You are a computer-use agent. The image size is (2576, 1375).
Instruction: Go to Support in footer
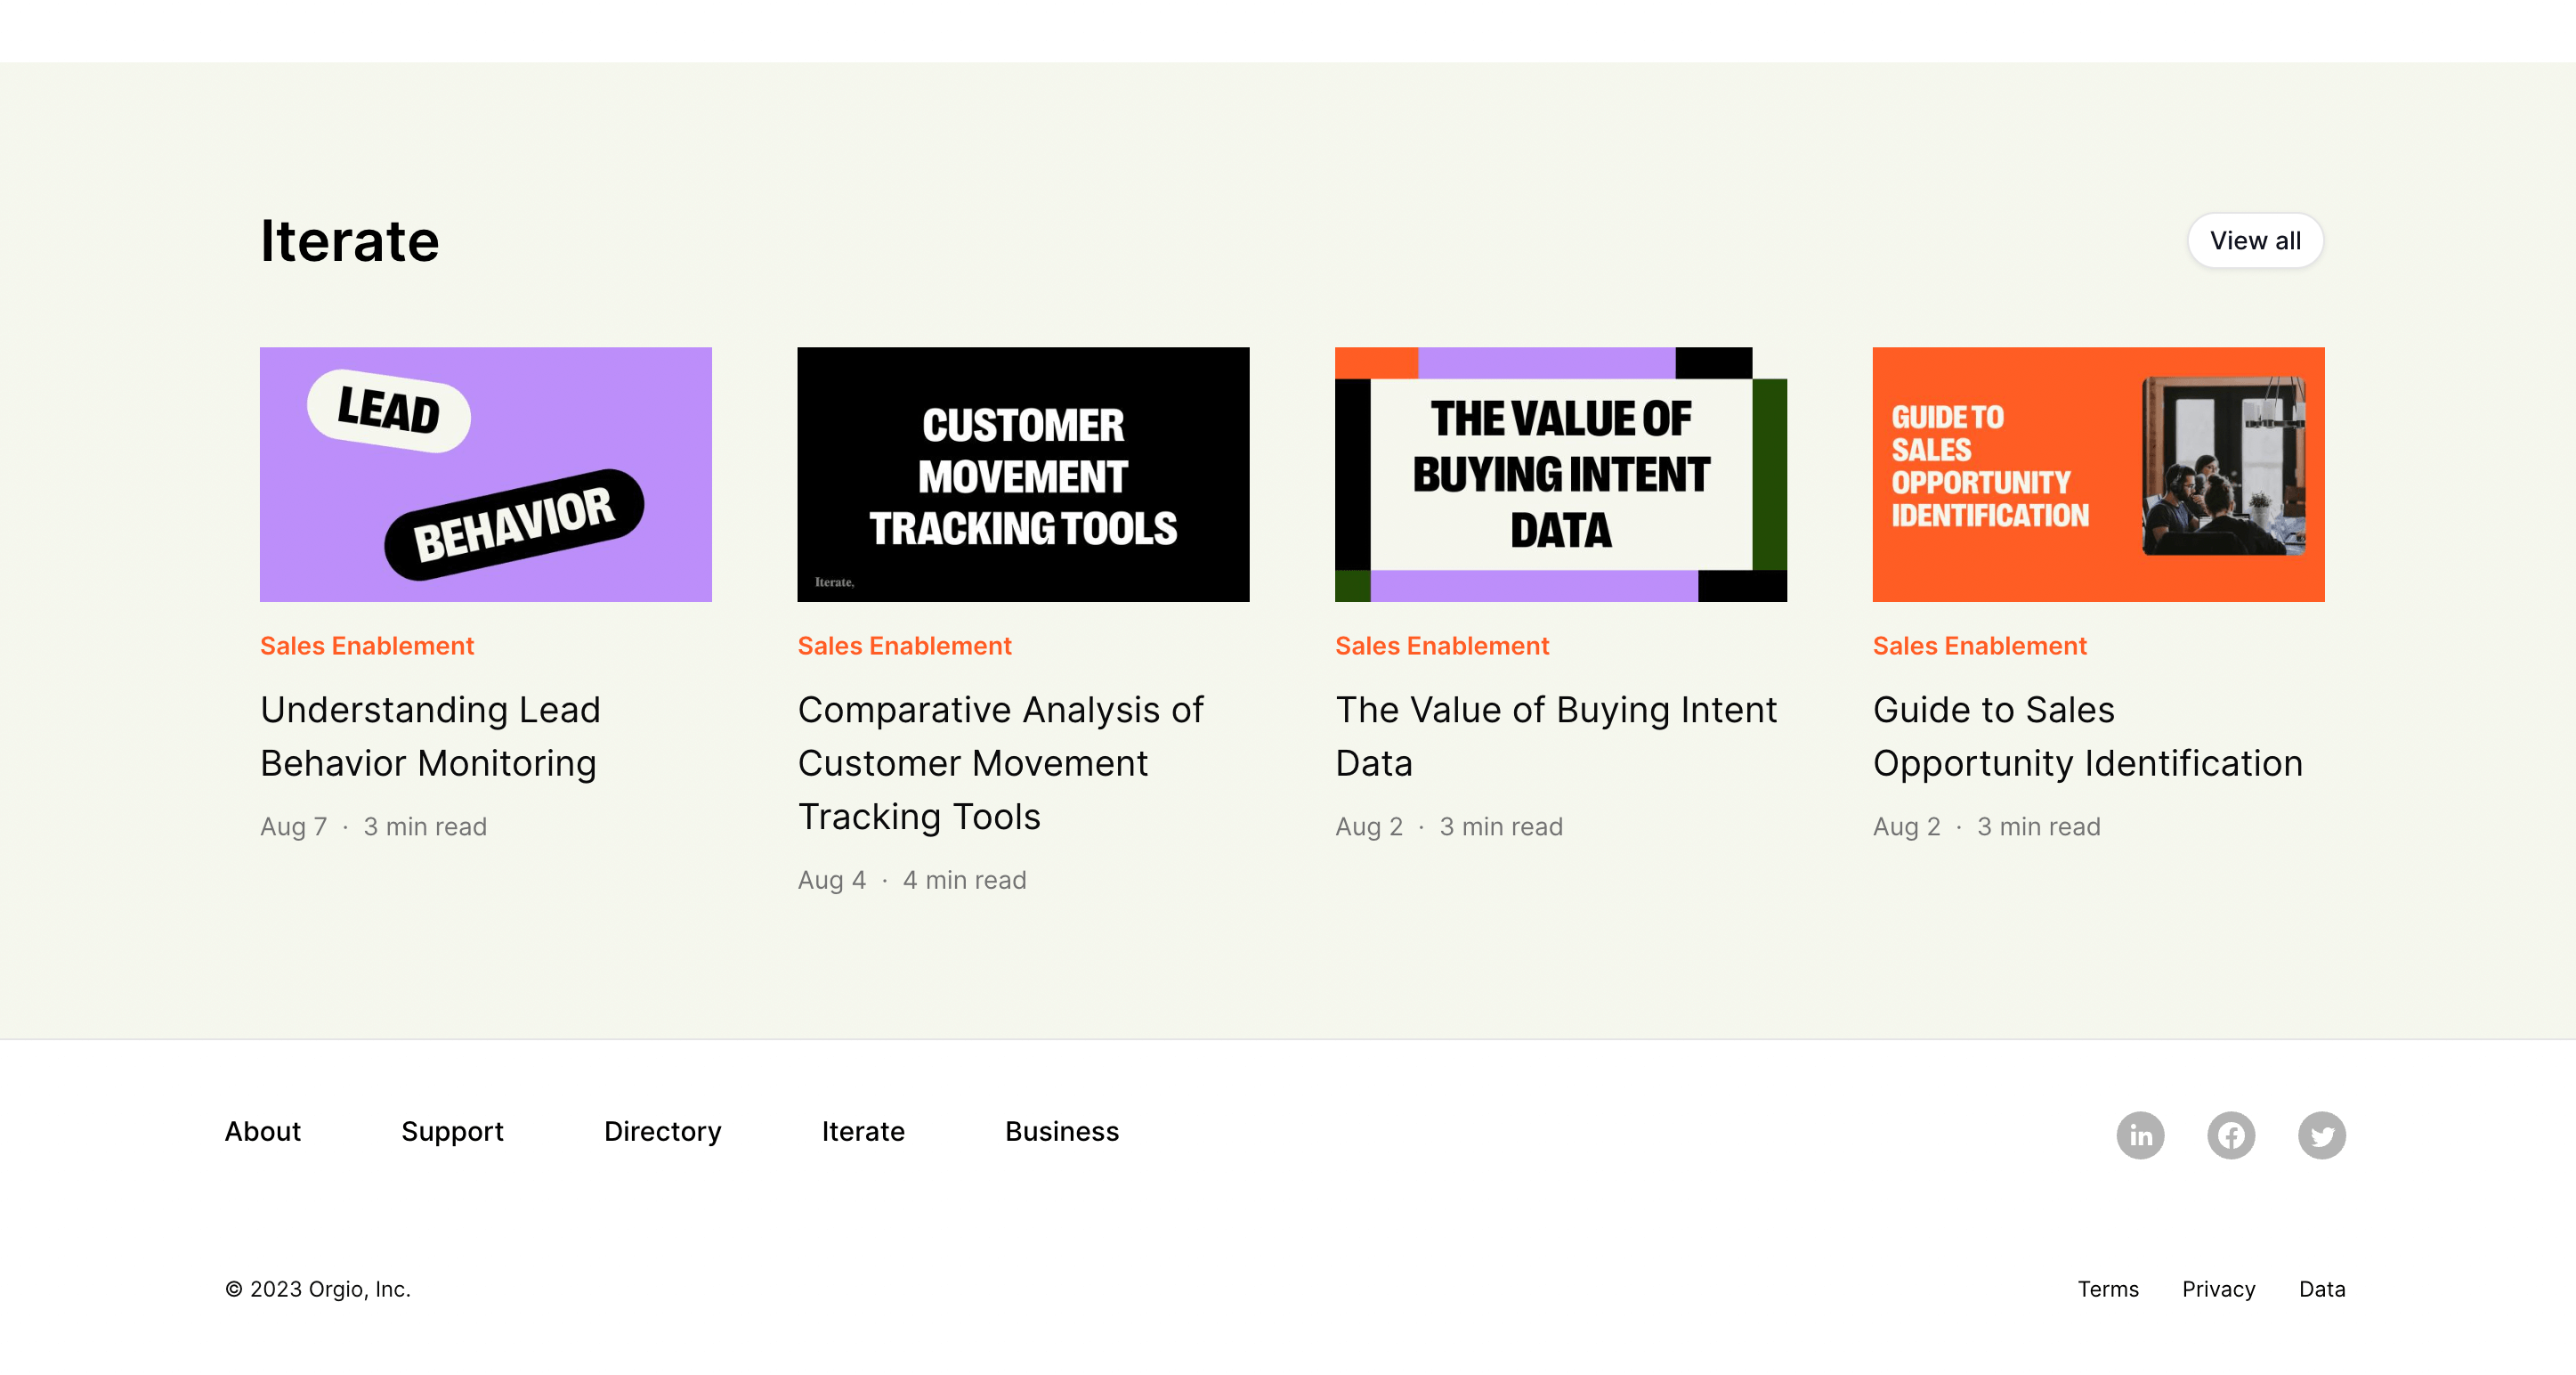[x=452, y=1131]
